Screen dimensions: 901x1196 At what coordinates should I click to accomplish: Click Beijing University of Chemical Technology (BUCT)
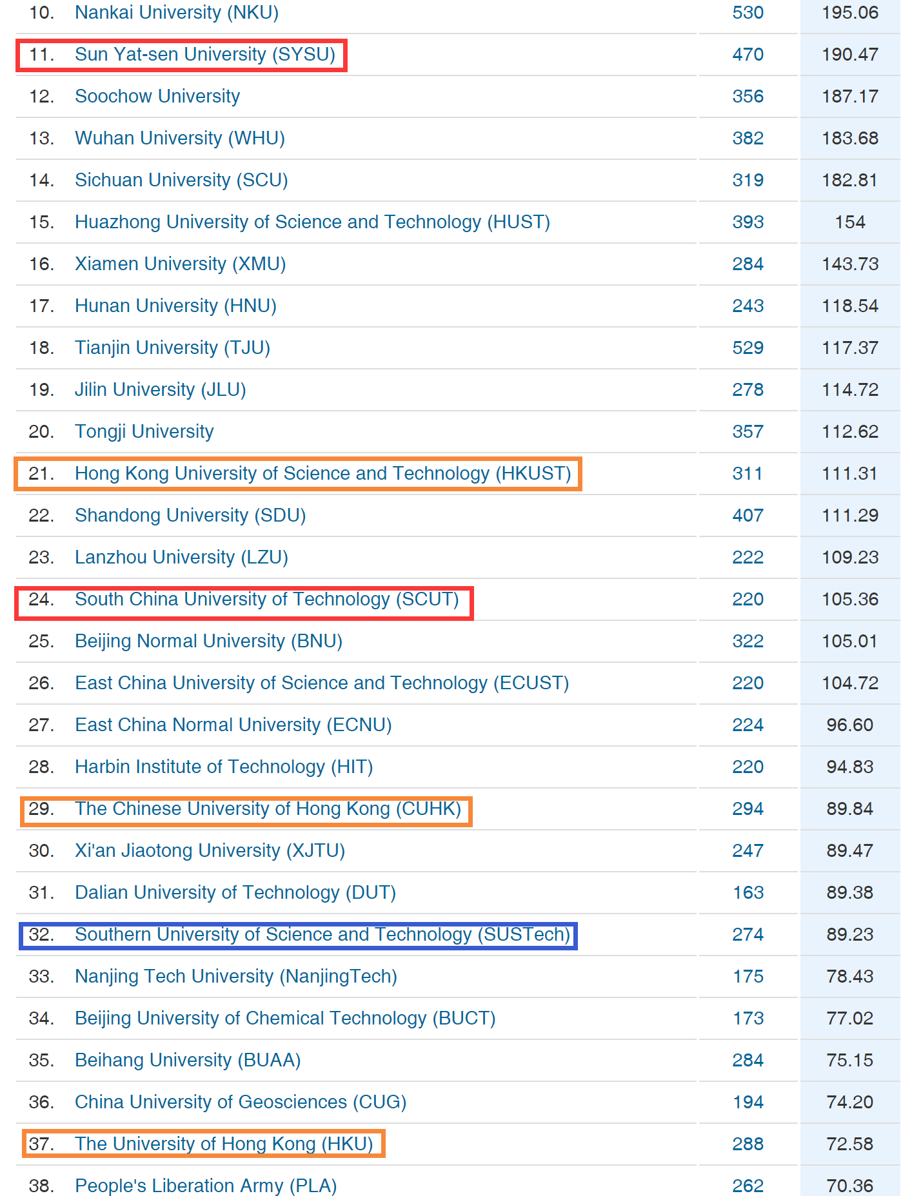(x=285, y=1019)
